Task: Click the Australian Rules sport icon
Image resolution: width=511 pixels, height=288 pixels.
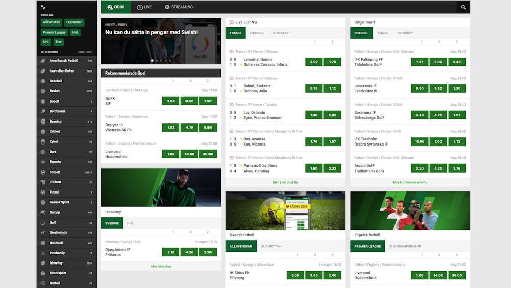Action: coord(43,70)
